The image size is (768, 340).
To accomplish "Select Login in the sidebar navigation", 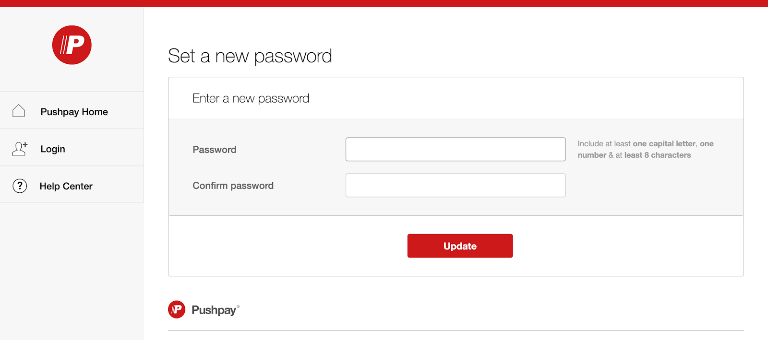I will [53, 149].
